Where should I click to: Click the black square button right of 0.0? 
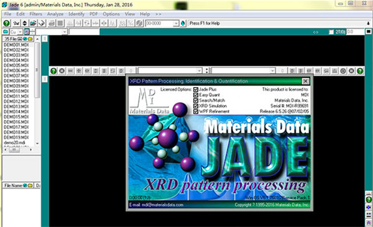[x=368, y=32]
